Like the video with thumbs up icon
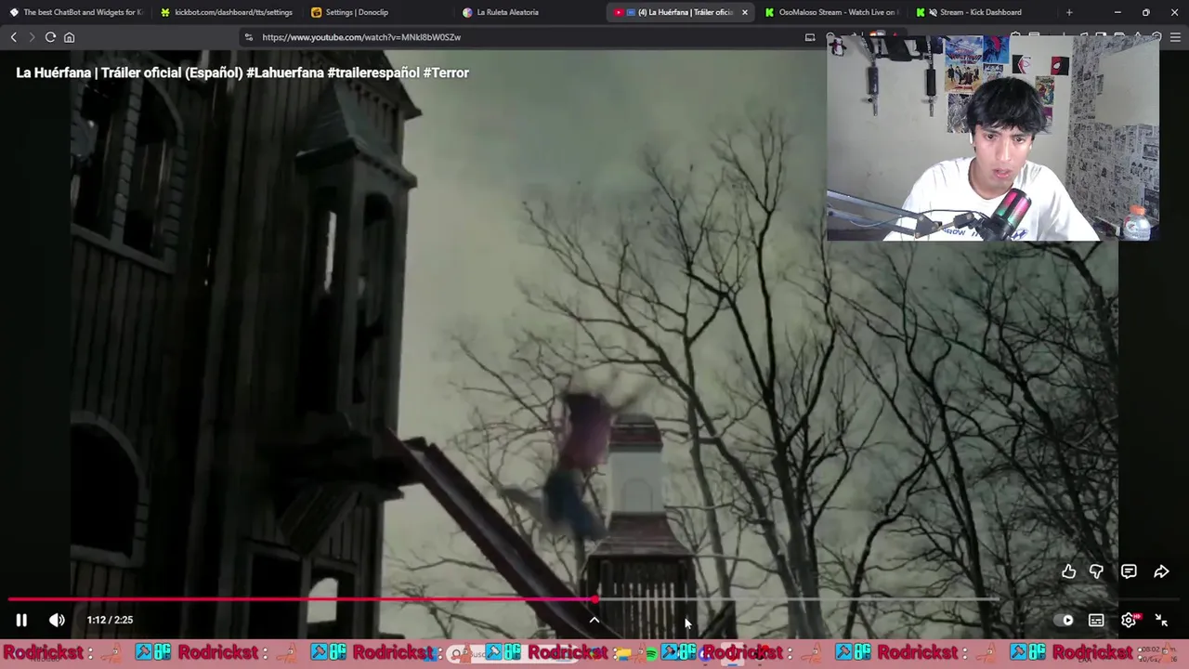Viewport: 1189px width, 669px height. (1068, 572)
